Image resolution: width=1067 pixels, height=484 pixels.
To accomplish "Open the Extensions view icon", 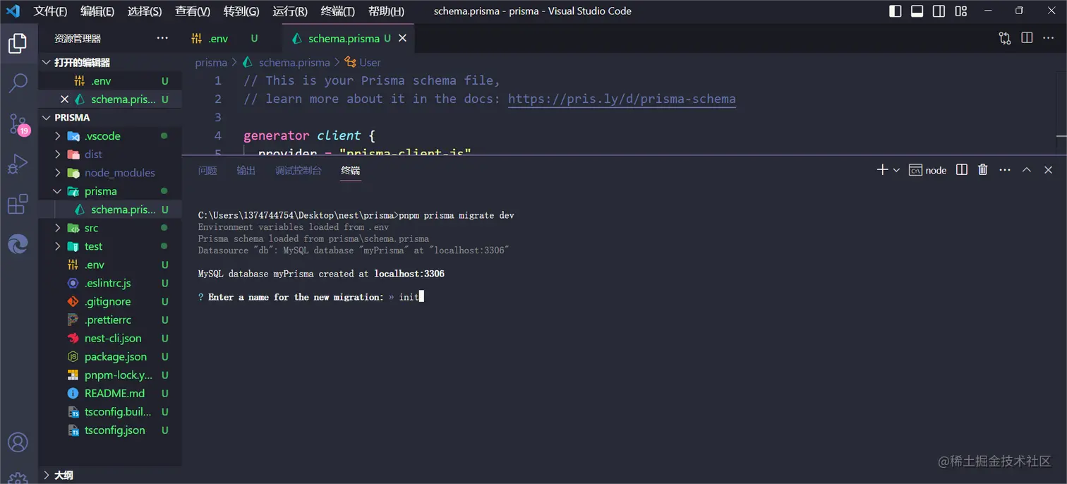I will pos(18,205).
